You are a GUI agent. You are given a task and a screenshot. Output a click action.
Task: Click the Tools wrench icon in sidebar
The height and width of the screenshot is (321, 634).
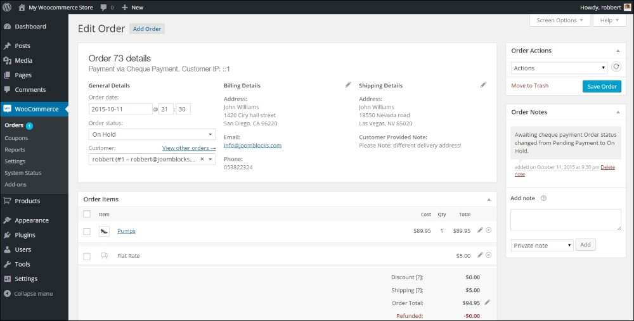(x=7, y=264)
